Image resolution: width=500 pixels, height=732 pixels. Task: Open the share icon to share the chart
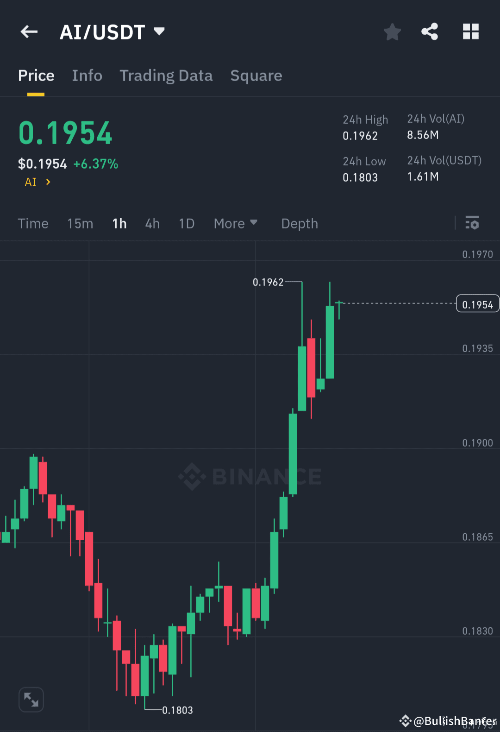tap(429, 32)
